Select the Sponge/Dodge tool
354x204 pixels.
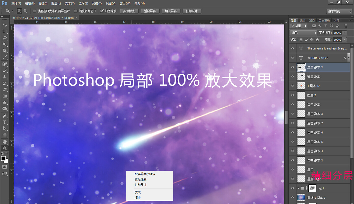pyautogui.click(x=5, y=109)
